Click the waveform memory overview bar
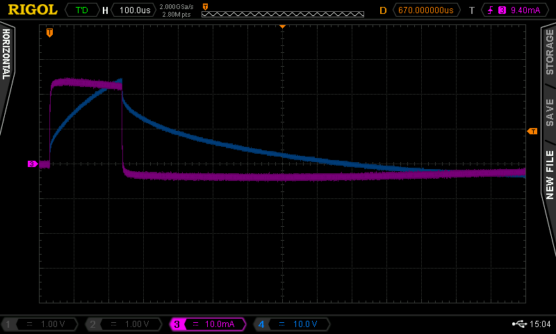556x334 pixels. [283, 14]
